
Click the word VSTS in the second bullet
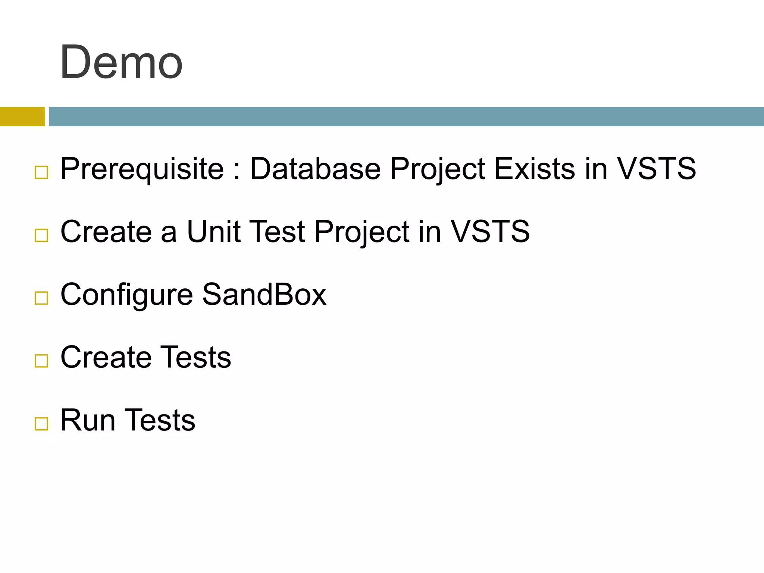(490, 232)
